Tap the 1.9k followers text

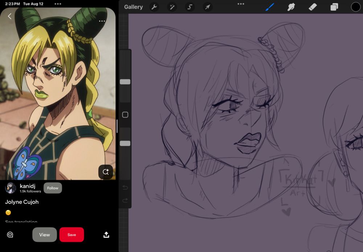30,191
